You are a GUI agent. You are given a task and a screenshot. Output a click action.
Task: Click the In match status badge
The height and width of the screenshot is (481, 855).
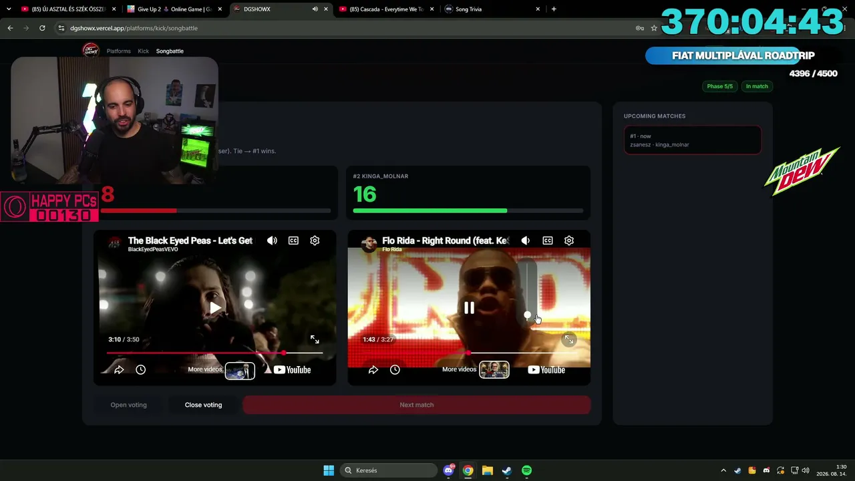click(757, 86)
